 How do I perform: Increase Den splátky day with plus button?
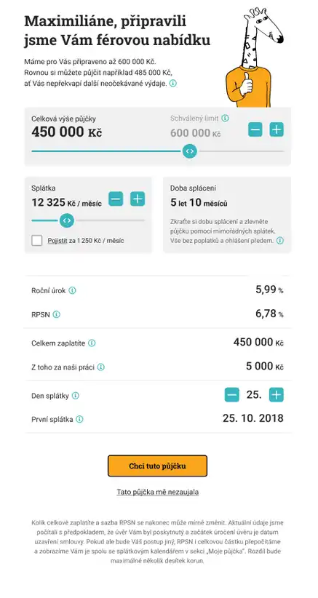pyautogui.click(x=277, y=395)
